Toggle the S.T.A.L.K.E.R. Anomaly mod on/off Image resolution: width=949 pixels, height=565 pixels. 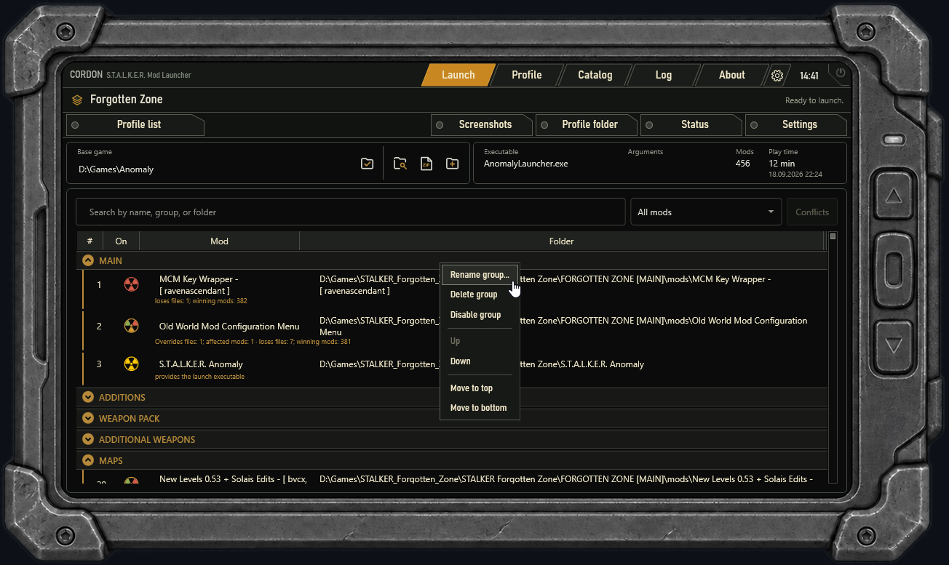coord(131,364)
